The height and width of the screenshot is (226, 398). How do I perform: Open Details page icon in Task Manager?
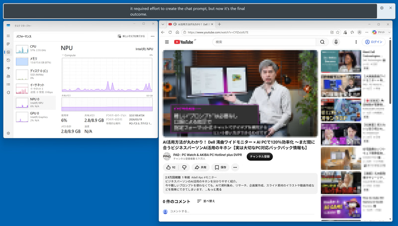(8, 84)
